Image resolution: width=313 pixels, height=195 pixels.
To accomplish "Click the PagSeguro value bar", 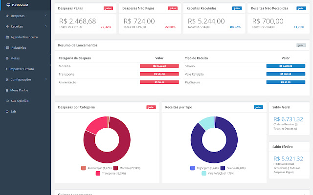I will click(286, 82).
